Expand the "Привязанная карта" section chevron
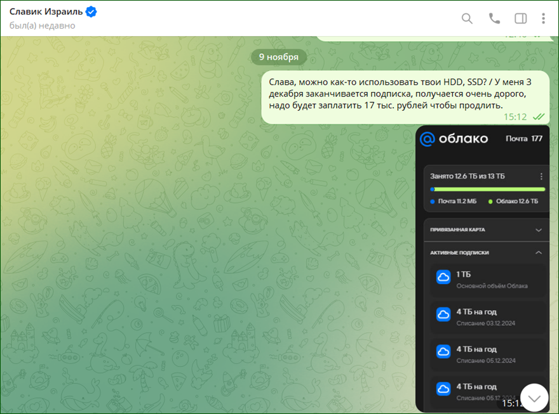 pyautogui.click(x=539, y=230)
